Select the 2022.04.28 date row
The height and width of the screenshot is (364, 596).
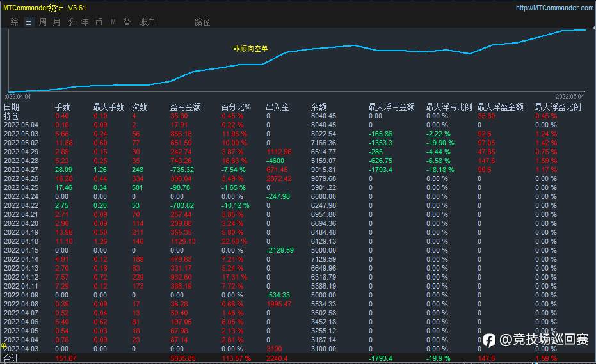[x=21, y=161]
